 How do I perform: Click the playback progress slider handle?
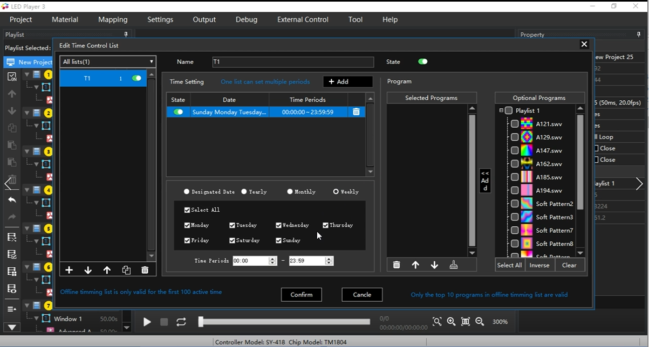pos(201,322)
